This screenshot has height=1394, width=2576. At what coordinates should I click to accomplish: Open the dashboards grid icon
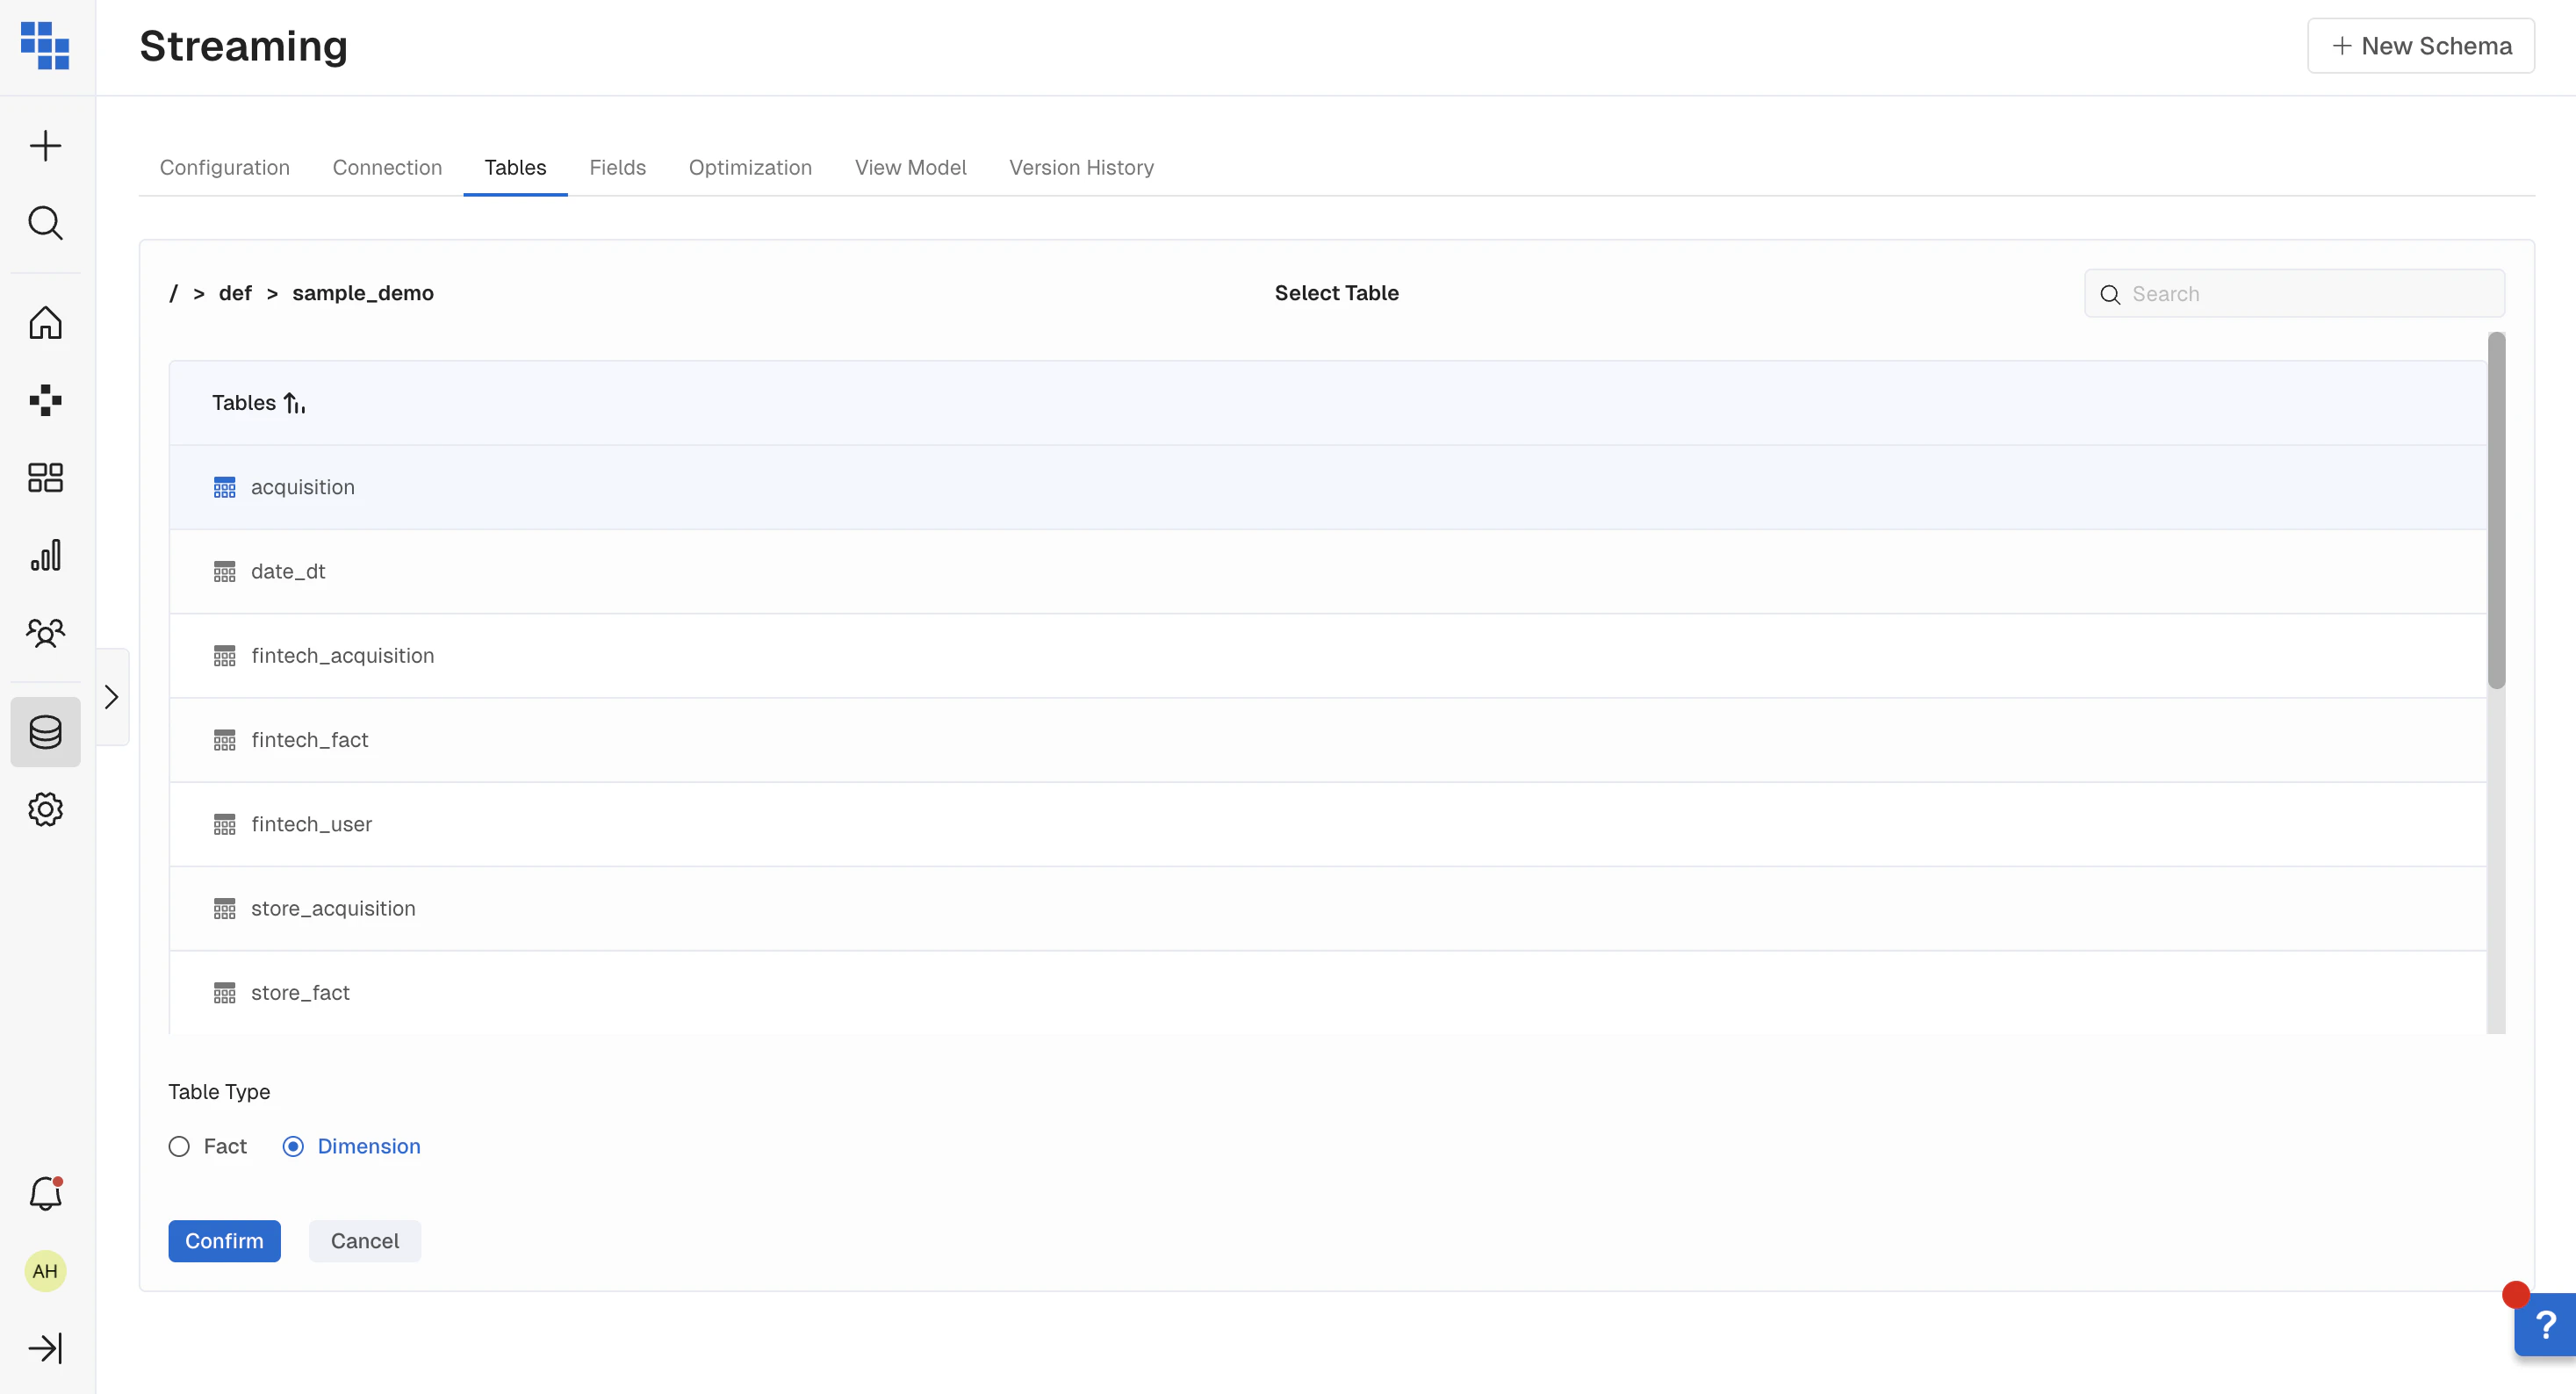[x=45, y=478]
